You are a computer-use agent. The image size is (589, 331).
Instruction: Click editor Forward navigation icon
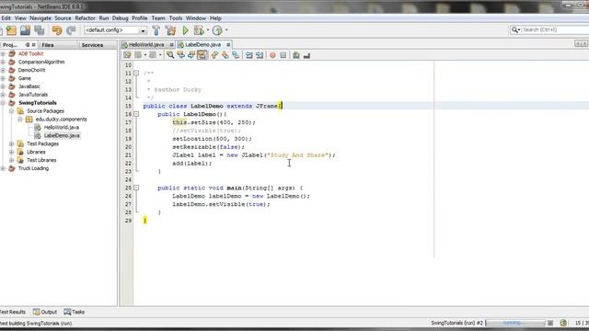(153, 55)
